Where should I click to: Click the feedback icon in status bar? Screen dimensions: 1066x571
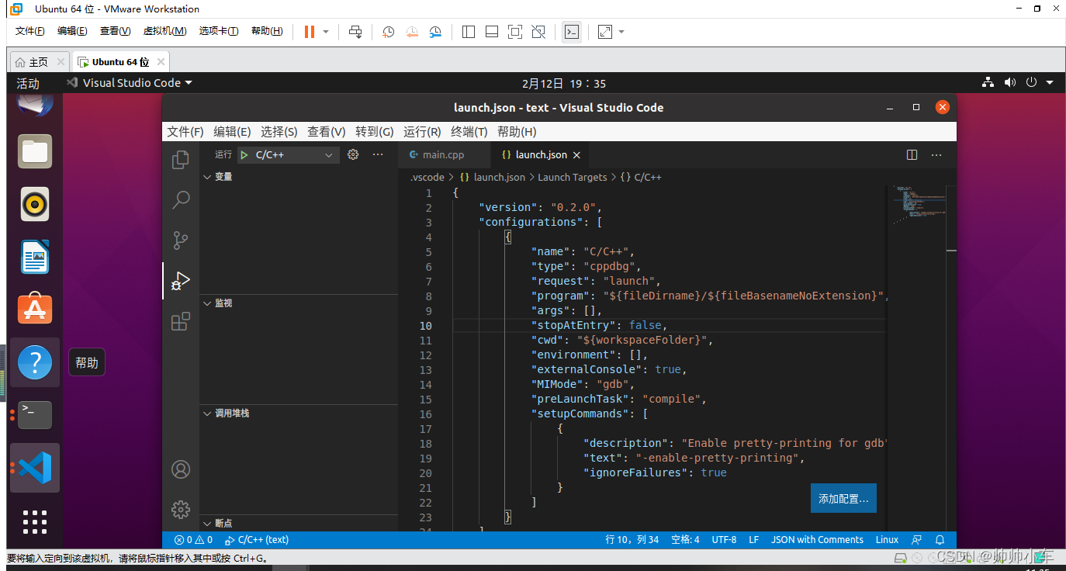click(917, 540)
